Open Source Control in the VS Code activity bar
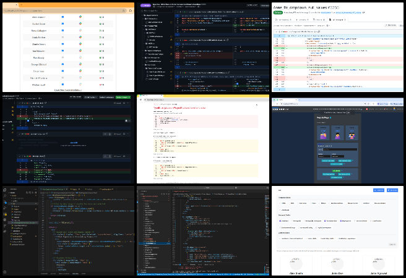Image resolution: width=406 pixels, height=278 pixels. point(5,202)
